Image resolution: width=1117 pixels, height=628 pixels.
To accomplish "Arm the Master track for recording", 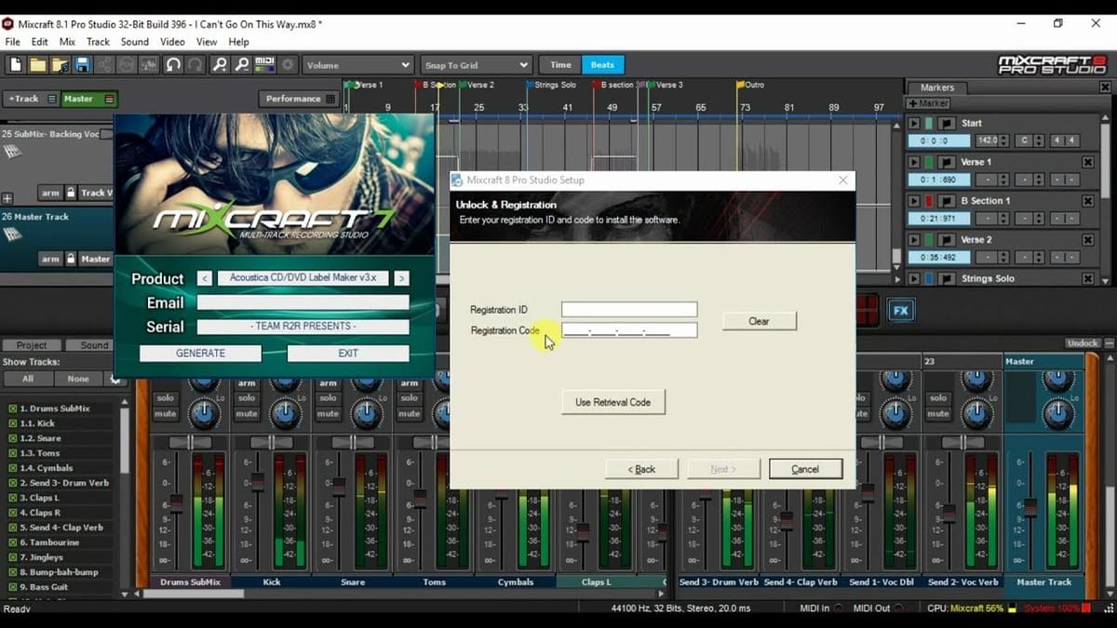I will pos(51,258).
